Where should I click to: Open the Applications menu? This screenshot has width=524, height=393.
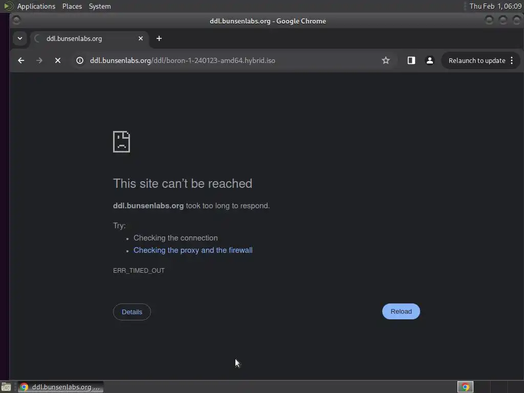[x=36, y=6]
